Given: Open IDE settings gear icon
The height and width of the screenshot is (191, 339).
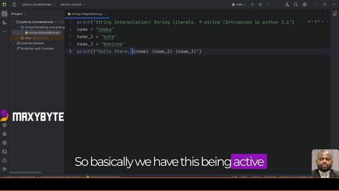Looking at the screenshot, I should point(305,4).
